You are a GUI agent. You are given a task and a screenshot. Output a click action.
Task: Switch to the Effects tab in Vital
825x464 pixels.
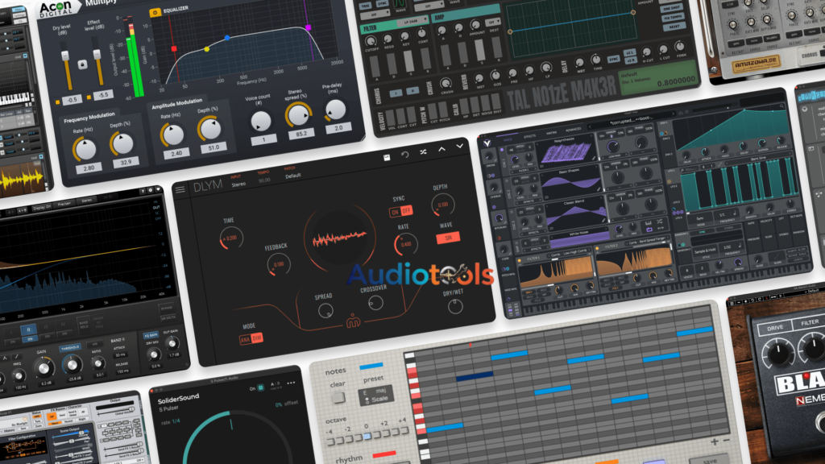pos(529,136)
